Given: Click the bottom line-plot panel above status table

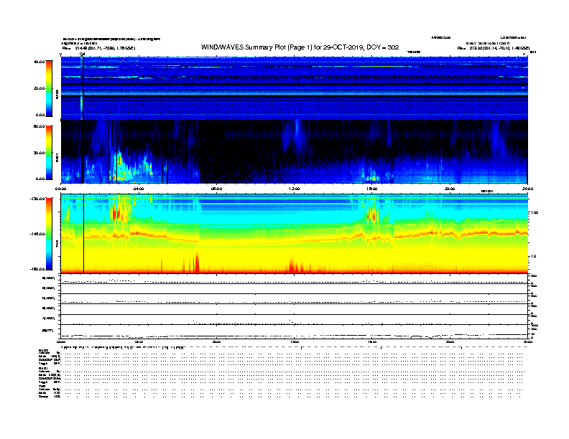Looking at the screenshot, I should 294,332.
